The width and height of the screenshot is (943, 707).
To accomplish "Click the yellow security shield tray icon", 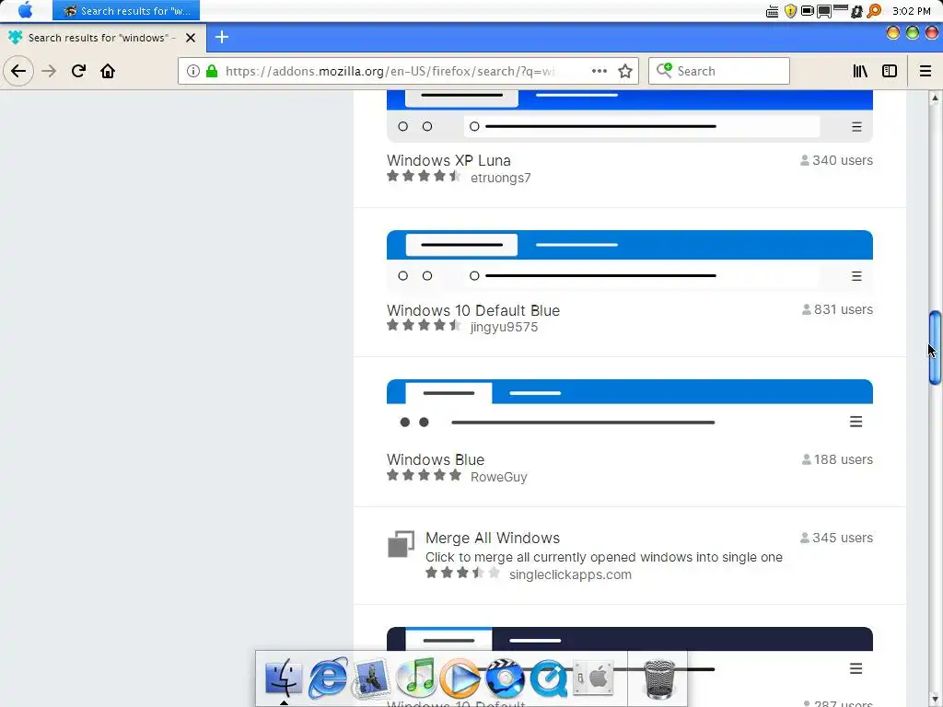I will (x=790, y=11).
